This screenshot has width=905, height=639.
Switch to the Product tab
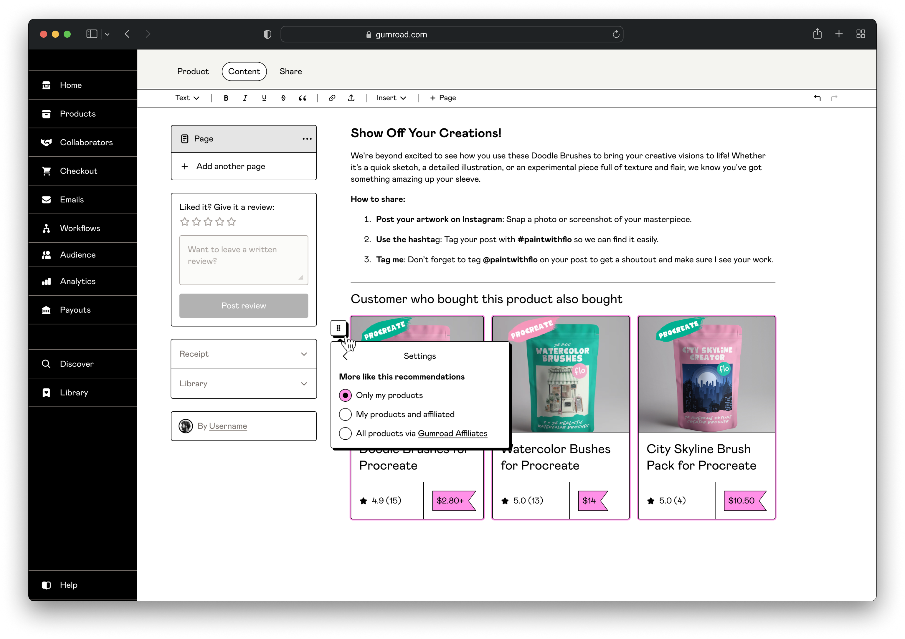click(193, 71)
